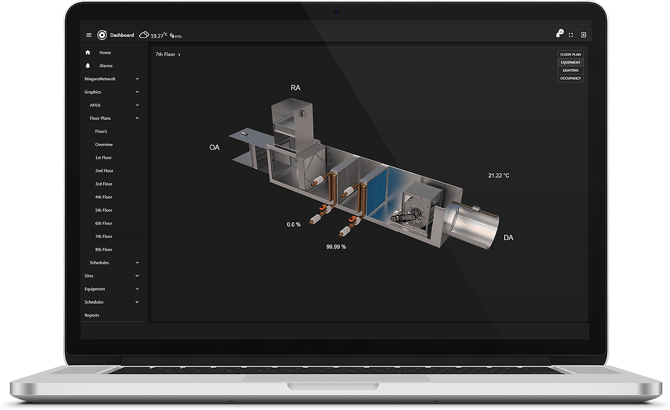This screenshot has width=670, height=410.
Task: Click the logout icon in the header
Action: tap(583, 35)
